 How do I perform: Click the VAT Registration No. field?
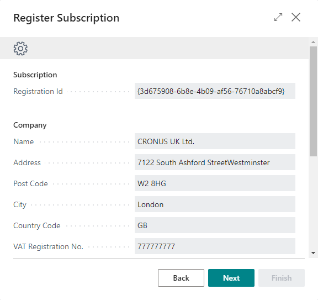(x=215, y=246)
